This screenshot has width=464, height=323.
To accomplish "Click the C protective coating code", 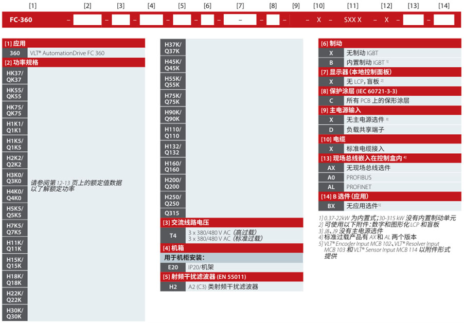I will [x=332, y=100].
